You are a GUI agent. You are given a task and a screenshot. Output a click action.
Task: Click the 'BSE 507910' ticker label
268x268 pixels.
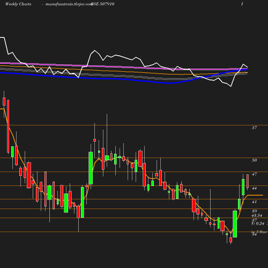click(102, 4)
